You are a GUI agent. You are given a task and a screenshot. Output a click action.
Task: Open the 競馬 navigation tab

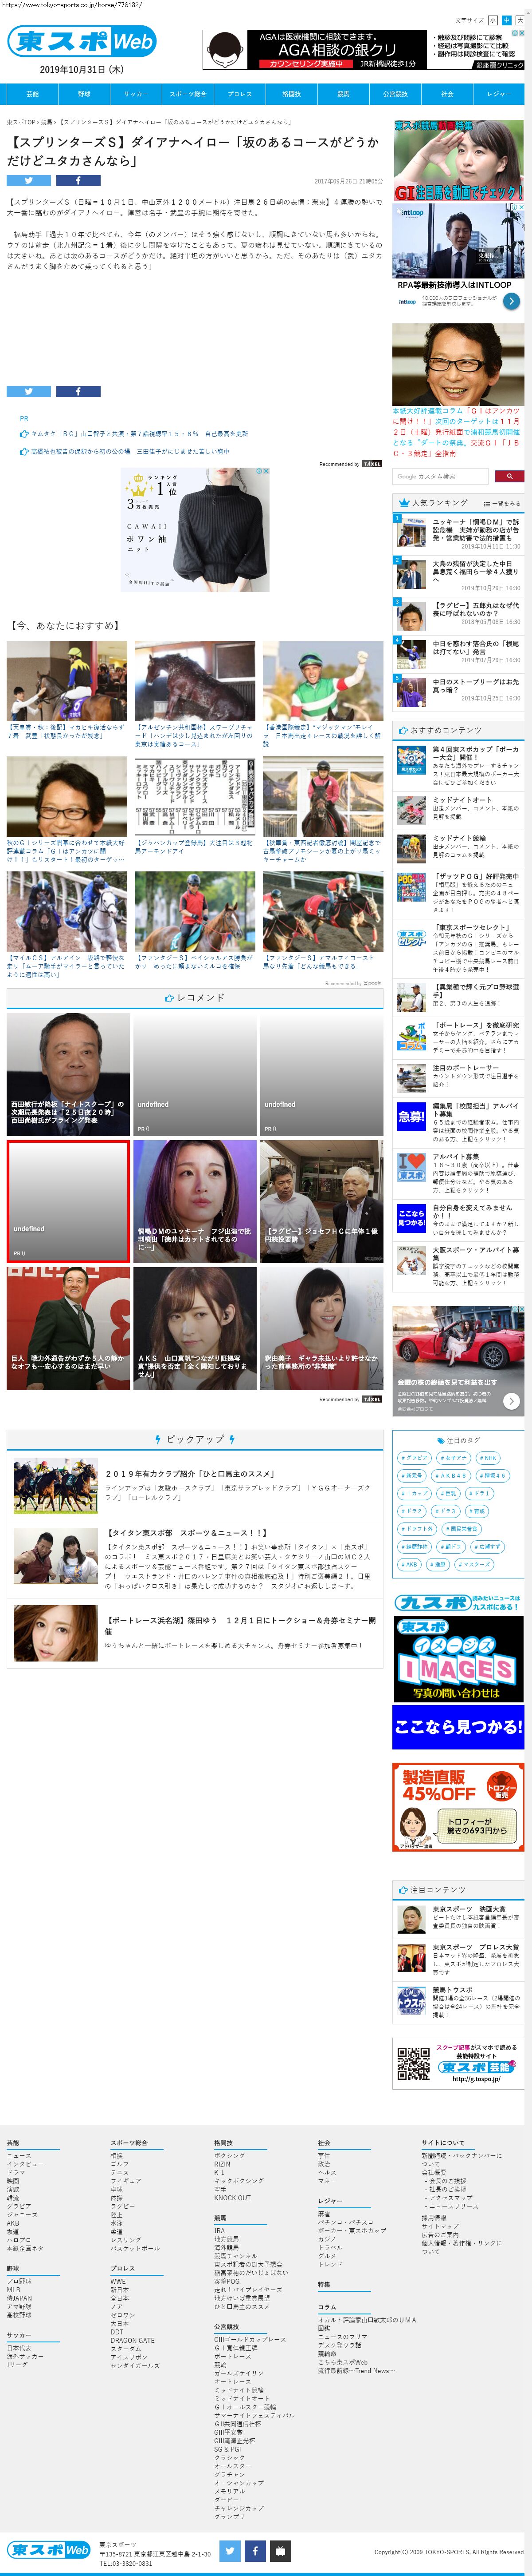343,94
